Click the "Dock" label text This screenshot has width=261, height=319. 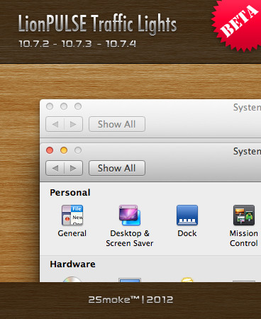187,233
